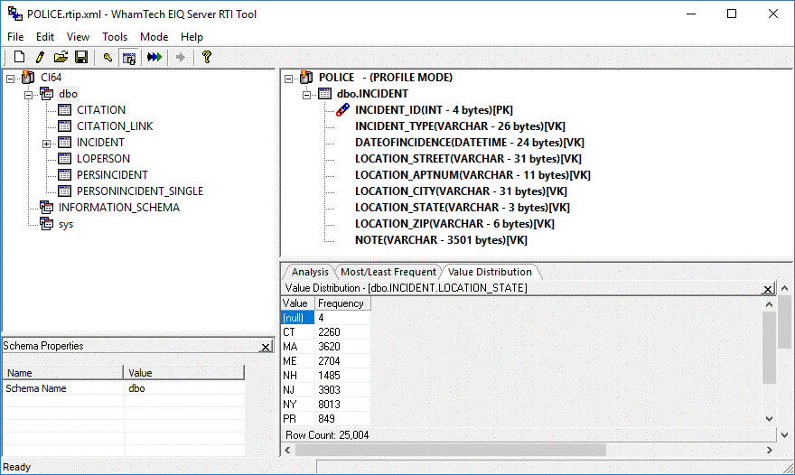Click the Save floppy disk toolbar icon

(81, 57)
